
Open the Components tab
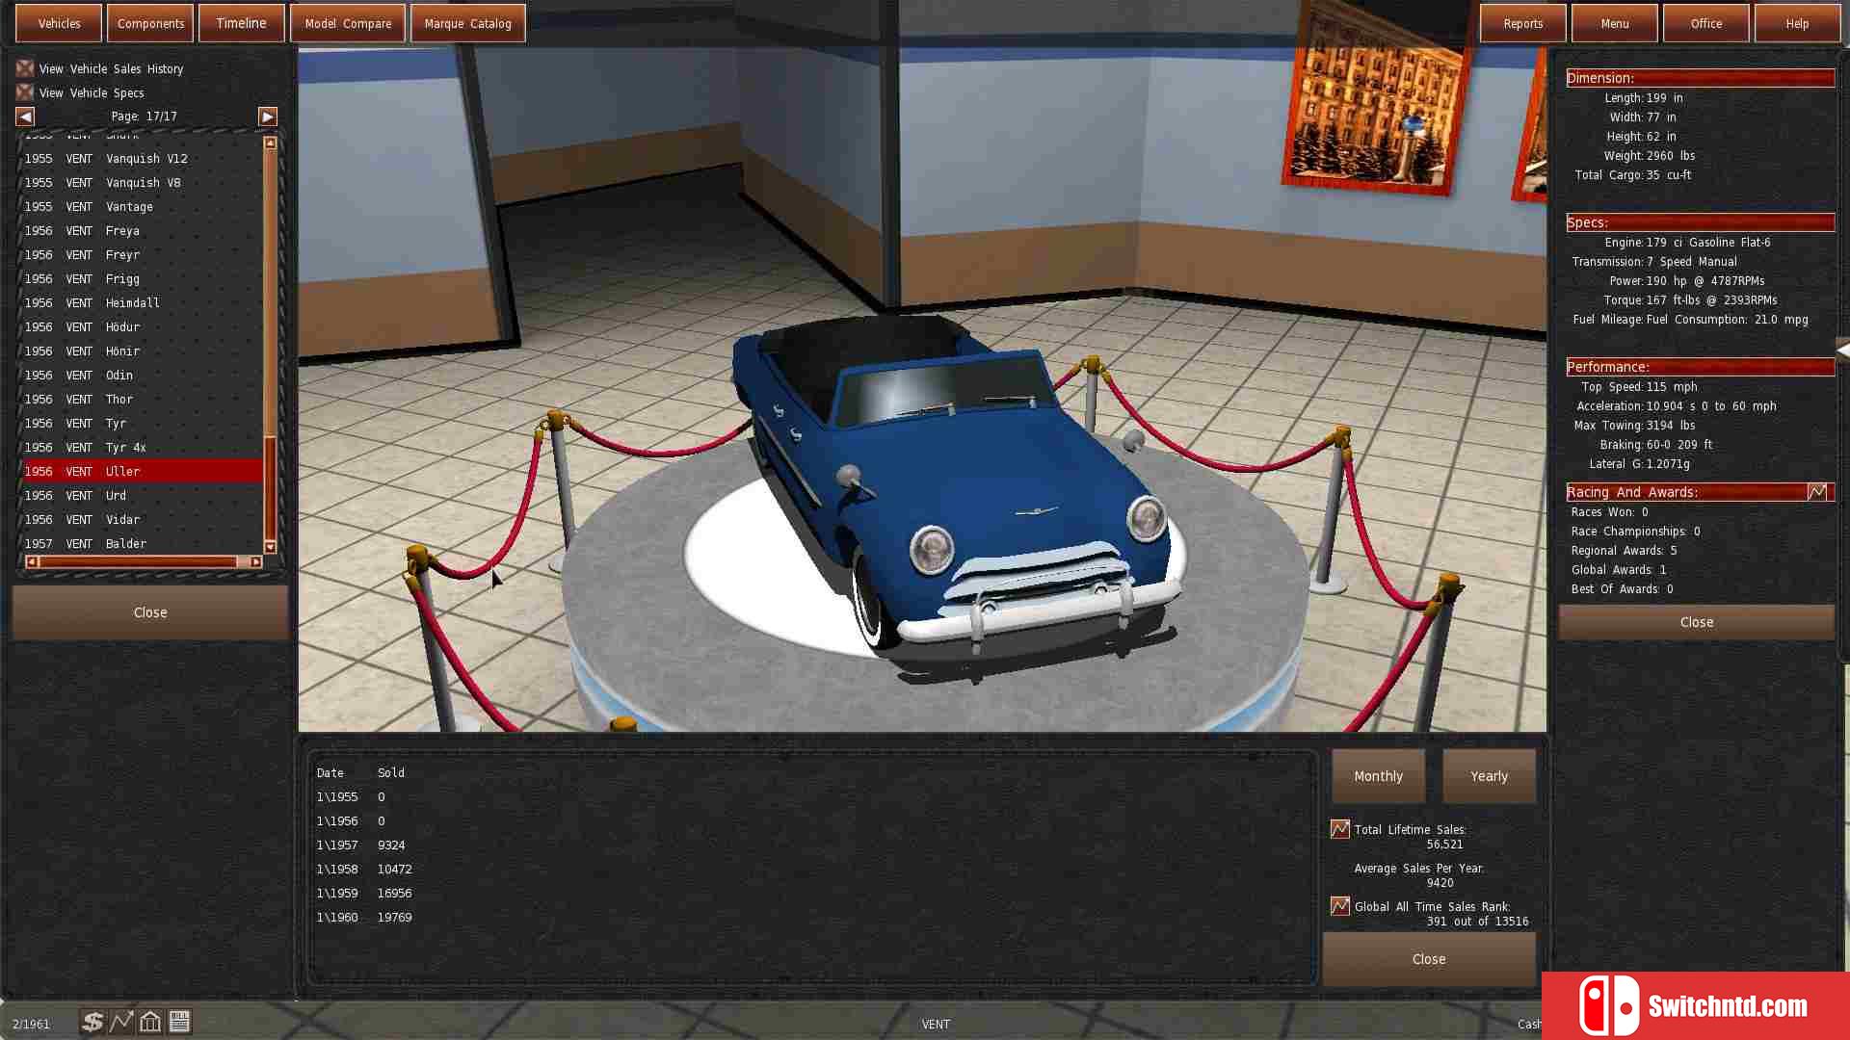[x=150, y=23]
